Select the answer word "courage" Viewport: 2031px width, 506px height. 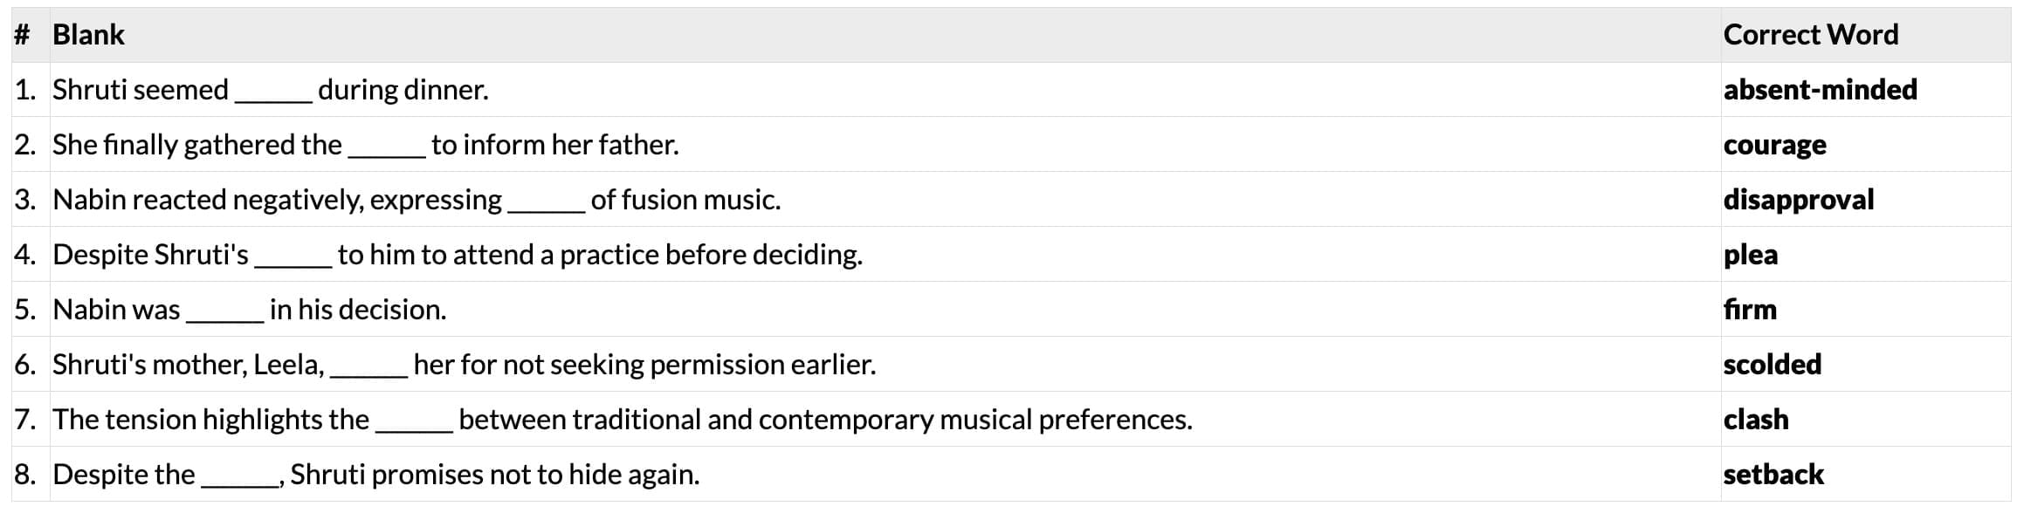click(1774, 145)
